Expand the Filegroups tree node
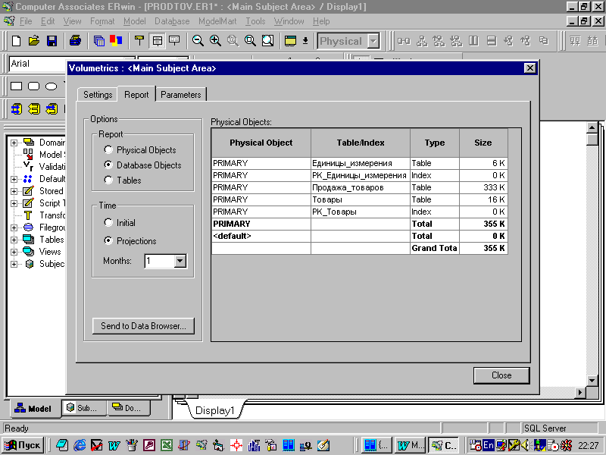This screenshot has height=455, width=606. click(14, 227)
